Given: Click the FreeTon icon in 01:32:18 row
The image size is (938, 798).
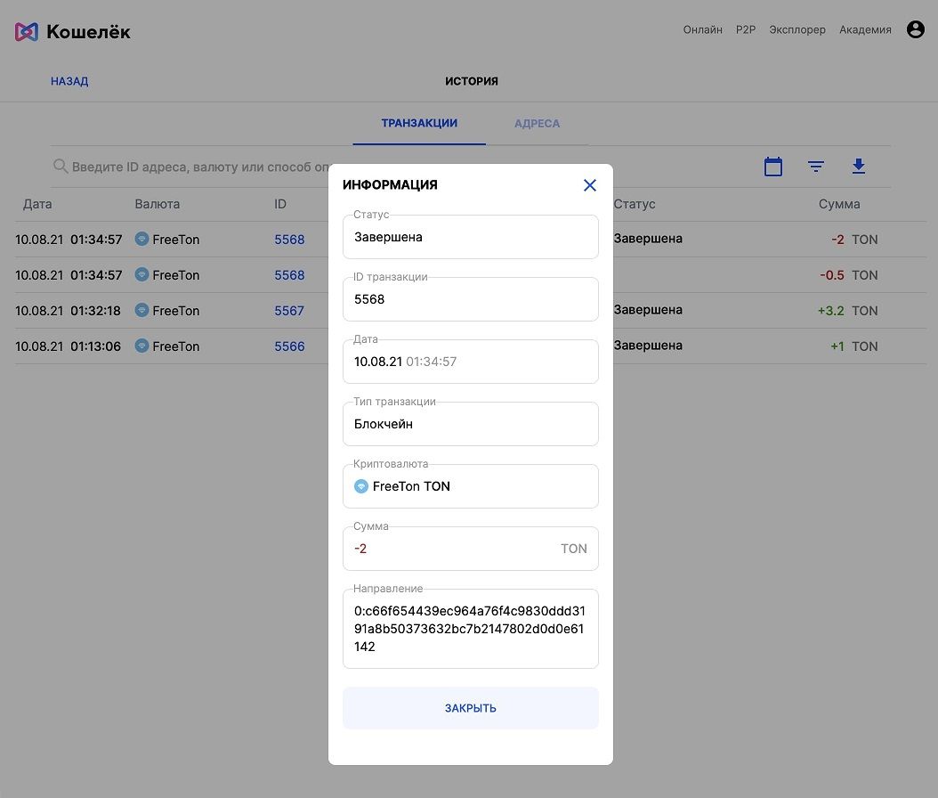Looking at the screenshot, I should tap(142, 310).
